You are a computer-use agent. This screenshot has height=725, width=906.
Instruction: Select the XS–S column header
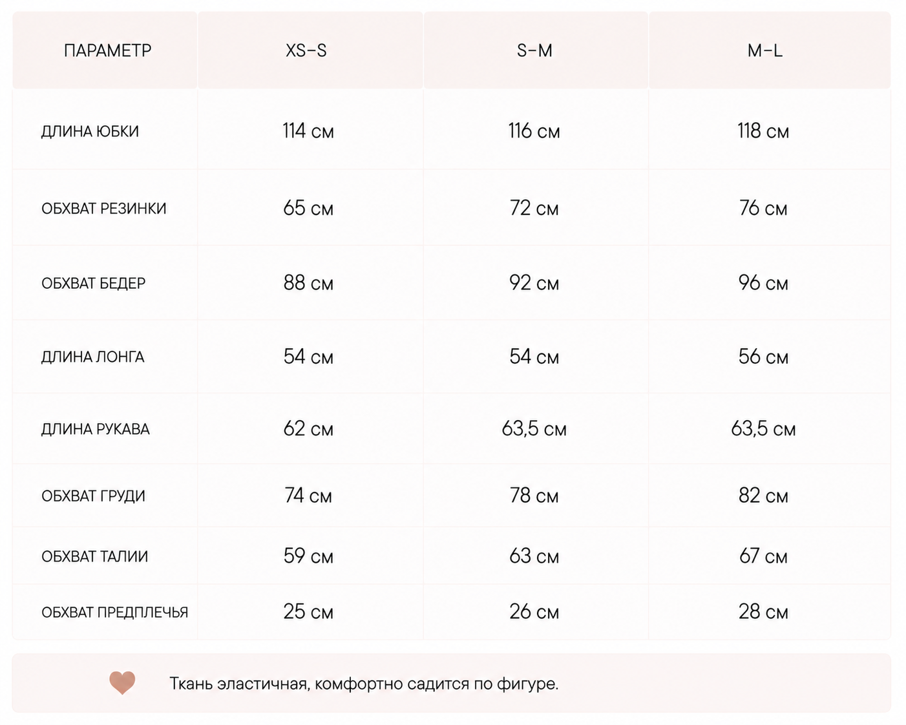tap(306, 50)
